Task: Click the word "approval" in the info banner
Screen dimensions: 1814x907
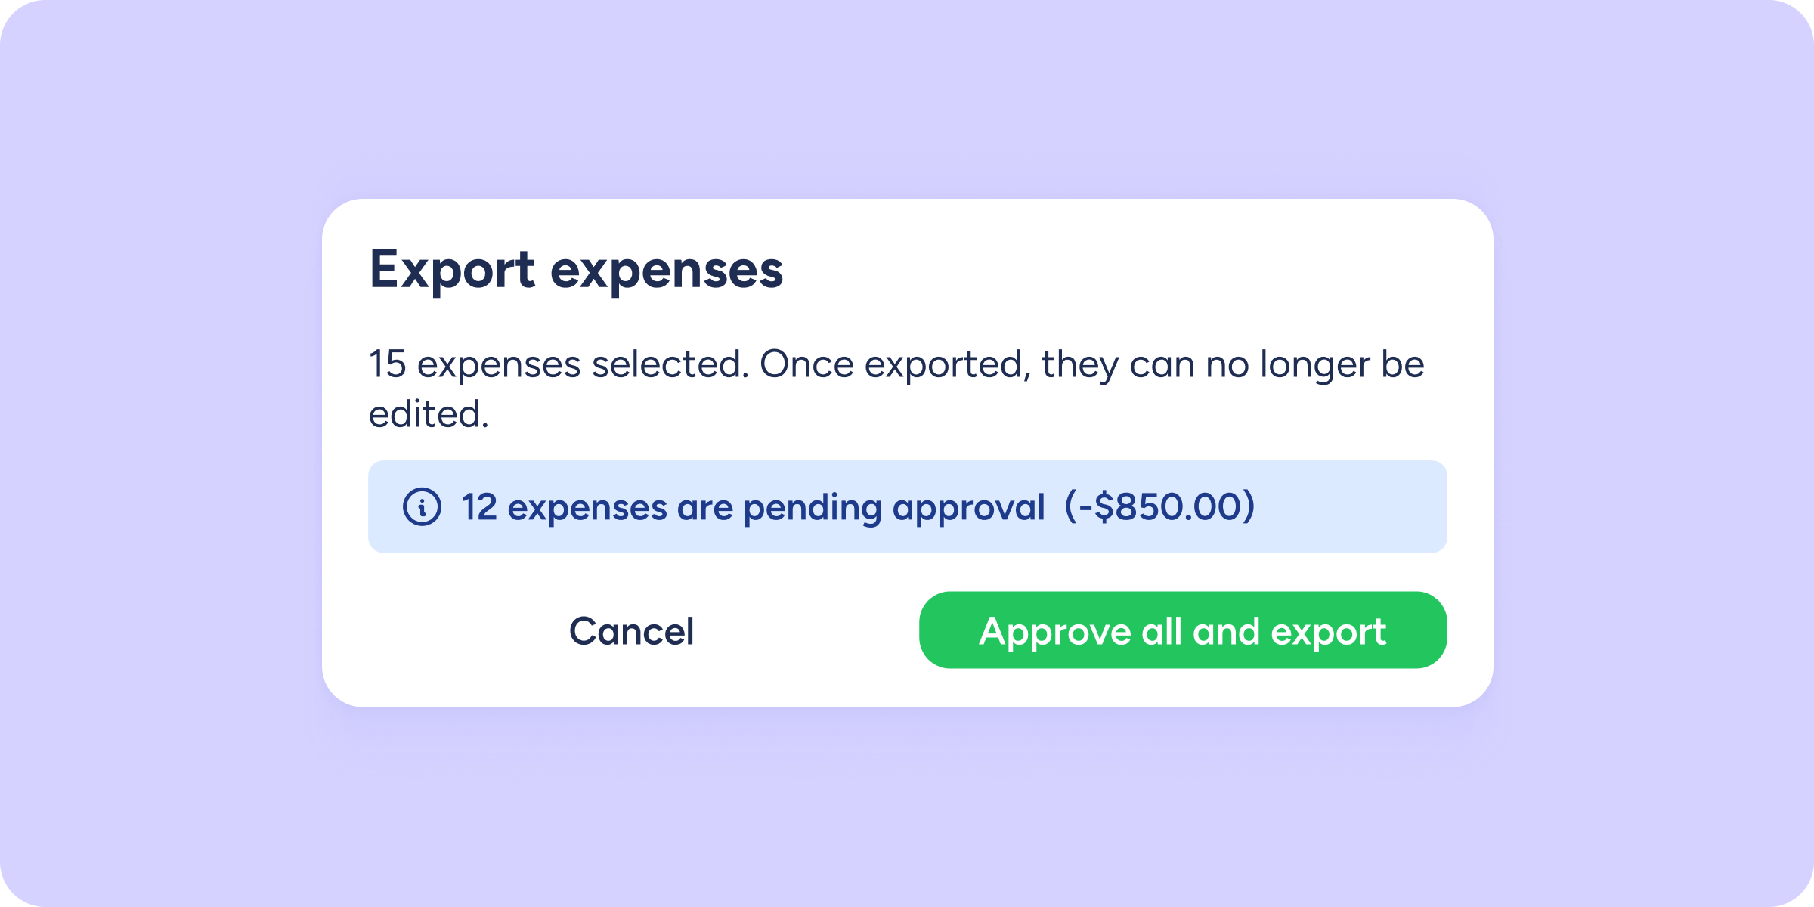Action: pos(968,508)
